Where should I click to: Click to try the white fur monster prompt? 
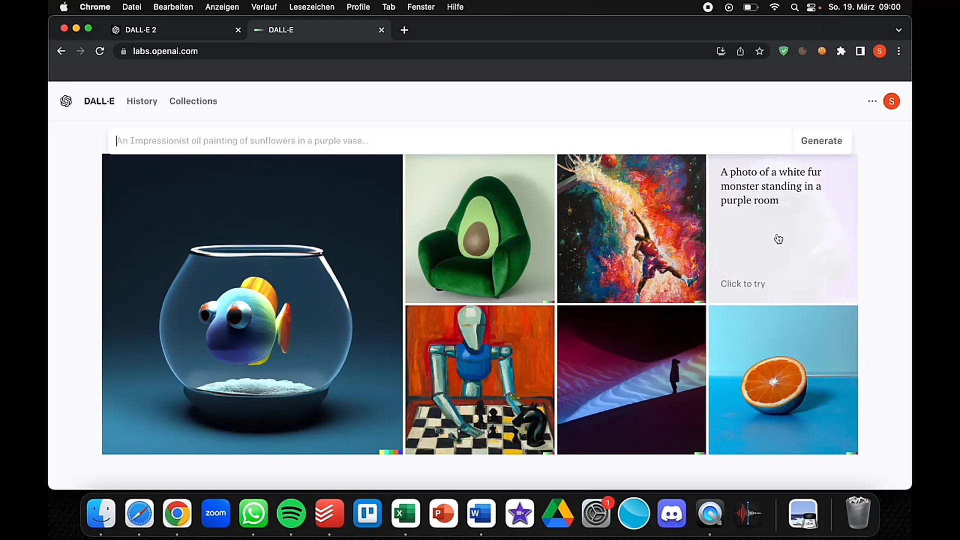743,283
